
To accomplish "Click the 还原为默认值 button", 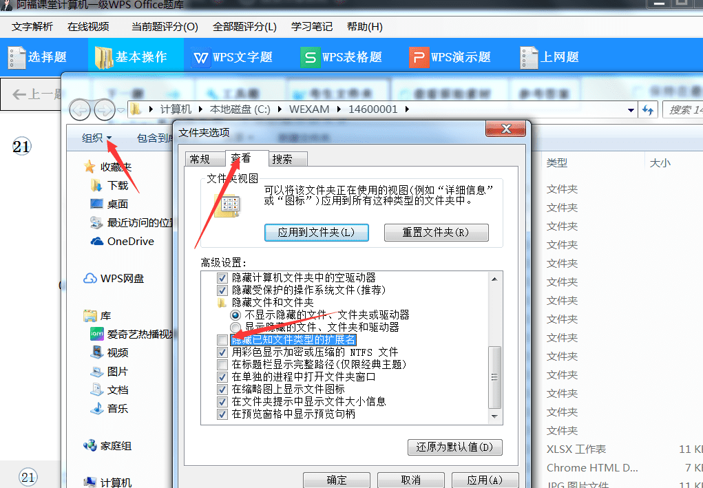I will [x=456, y=447].
